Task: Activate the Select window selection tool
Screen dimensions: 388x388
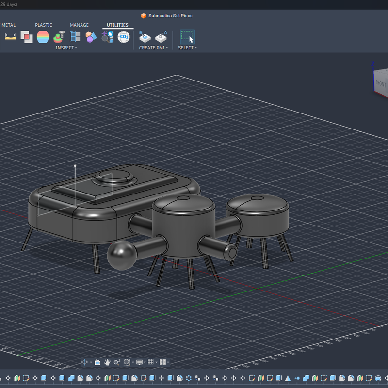Action: (187, 37)
